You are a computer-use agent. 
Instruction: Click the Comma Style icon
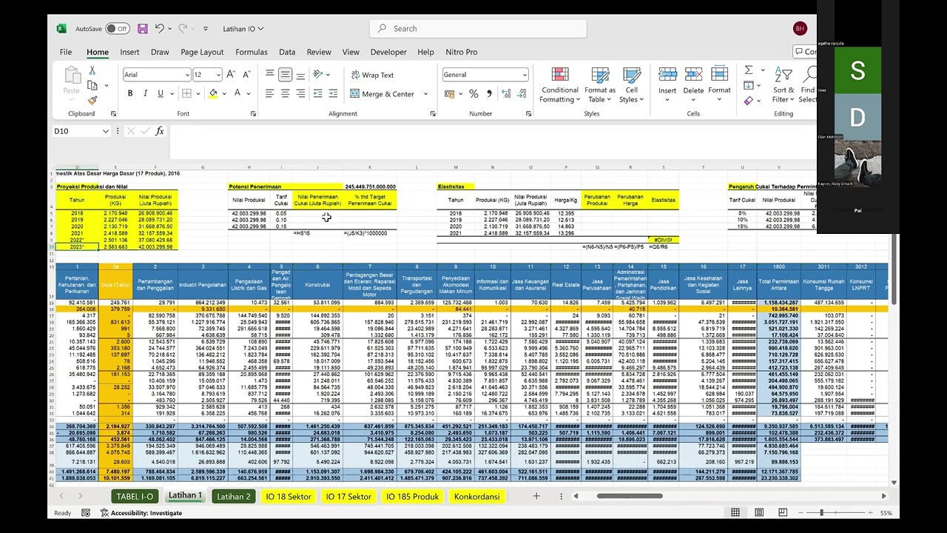pyautogui.click(x=488, y=93)
